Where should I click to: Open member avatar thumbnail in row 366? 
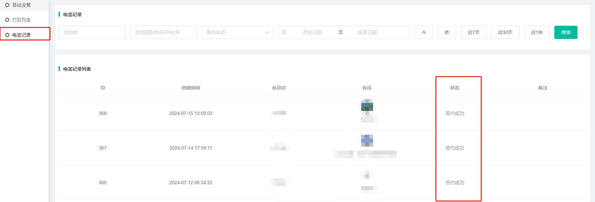click(367, 174)
